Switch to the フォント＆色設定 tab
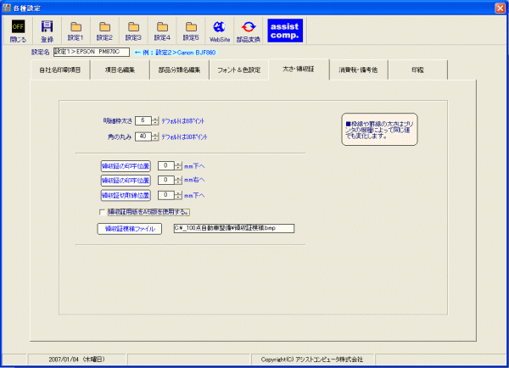Image resolution: width=509 pixels, height=368 pixels. pos(239,70)
